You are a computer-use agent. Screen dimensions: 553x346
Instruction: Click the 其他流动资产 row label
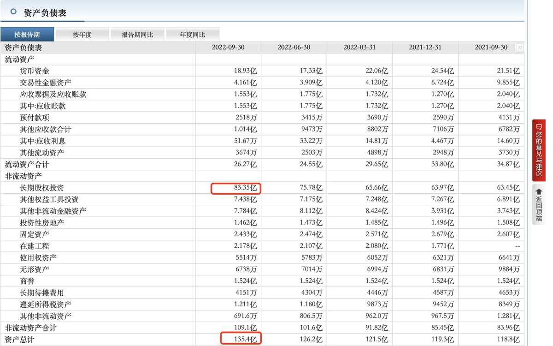click(42, 153)
